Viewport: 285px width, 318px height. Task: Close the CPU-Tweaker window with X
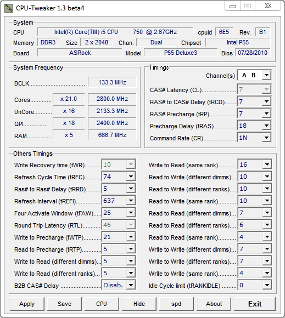pos(268,5)
